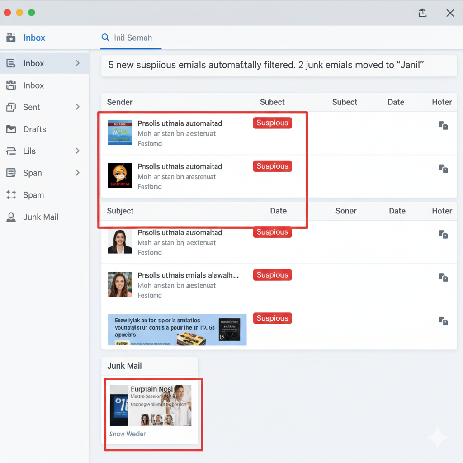463x463 pixels.
Task: Click action icon on fourth suspicious email
Action: (x=443, y=278)
